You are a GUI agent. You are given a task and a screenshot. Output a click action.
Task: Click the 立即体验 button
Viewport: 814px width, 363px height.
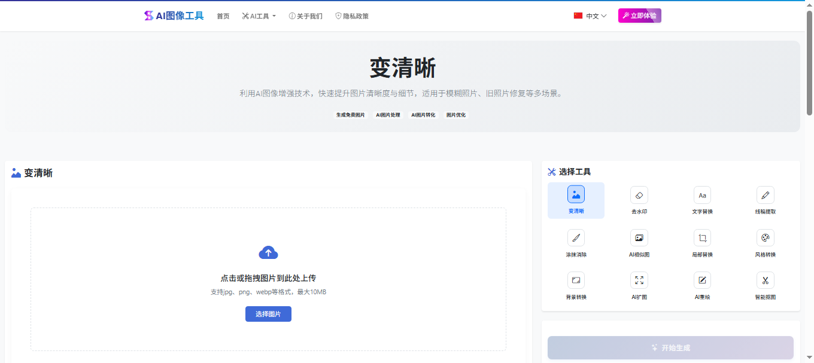[639, 16]
